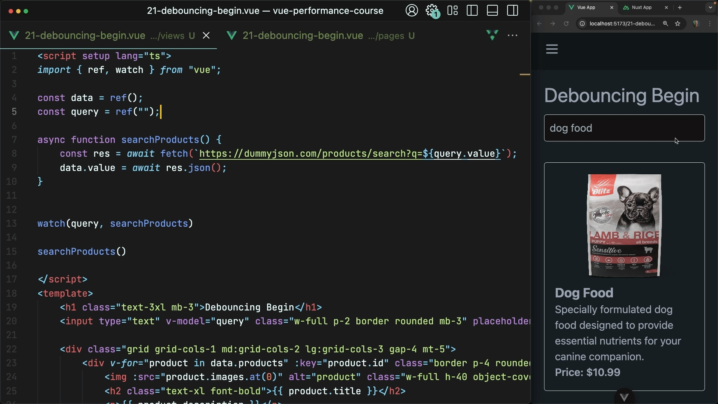Click the input element code on line 20
The image size is (718, 404).
click(x=295, y=321)
